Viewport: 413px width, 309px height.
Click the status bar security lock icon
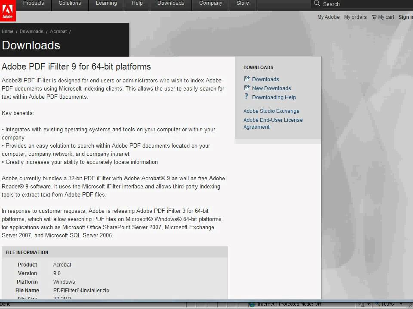362,305
